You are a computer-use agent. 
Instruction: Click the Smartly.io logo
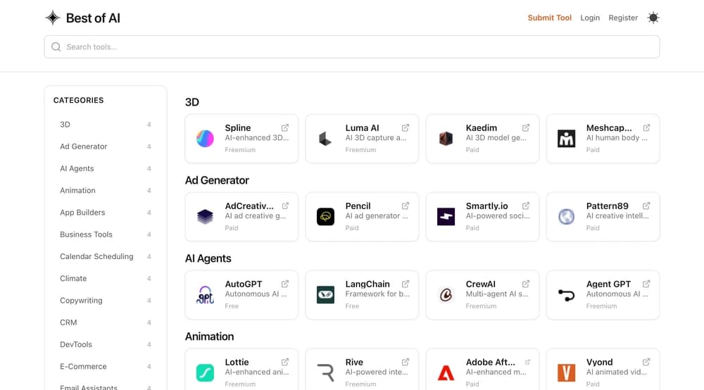tap(446, 217)
